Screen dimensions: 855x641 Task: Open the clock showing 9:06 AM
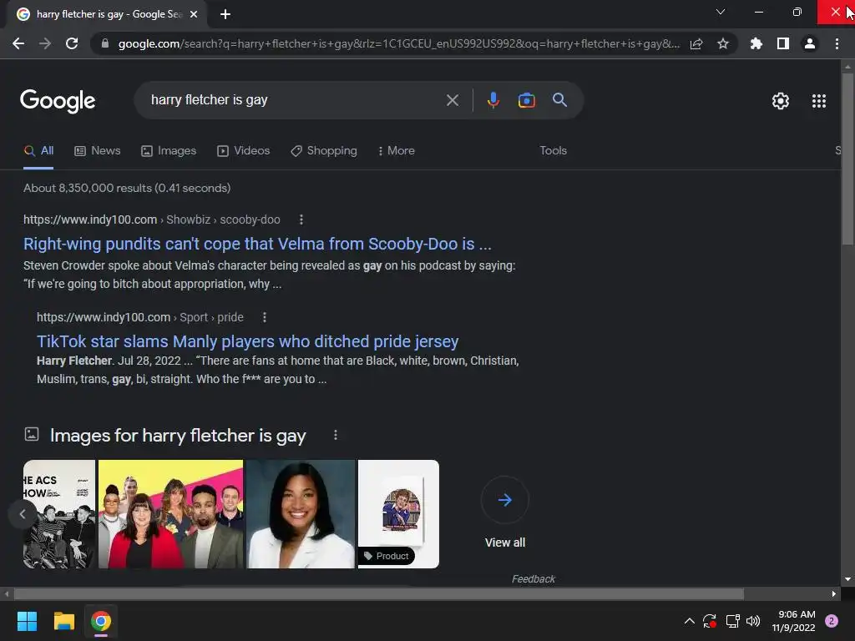793,621
